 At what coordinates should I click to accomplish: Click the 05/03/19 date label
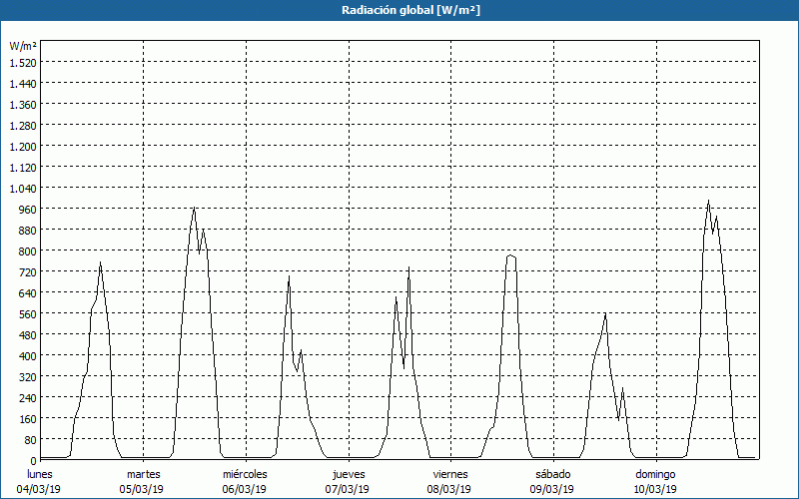point(142,489)
